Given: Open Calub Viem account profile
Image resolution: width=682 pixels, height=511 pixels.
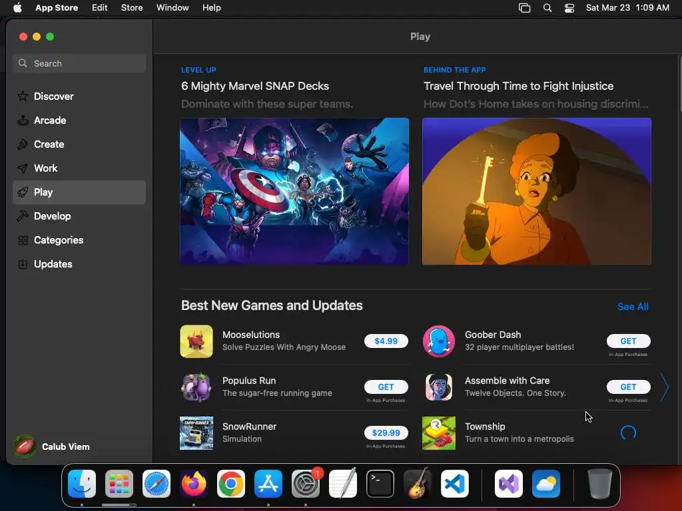Looking at the screenshot, I should (x=52, y=446).
